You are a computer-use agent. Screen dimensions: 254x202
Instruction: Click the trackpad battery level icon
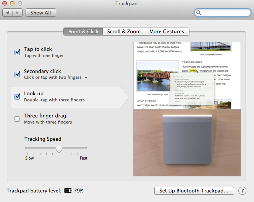68,191
